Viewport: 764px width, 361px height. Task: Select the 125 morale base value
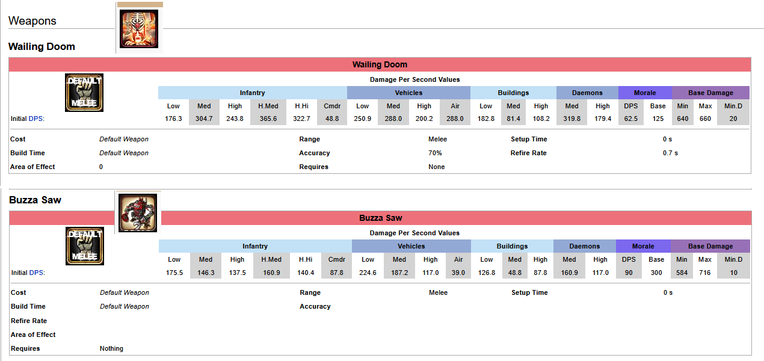click(658, 119)
